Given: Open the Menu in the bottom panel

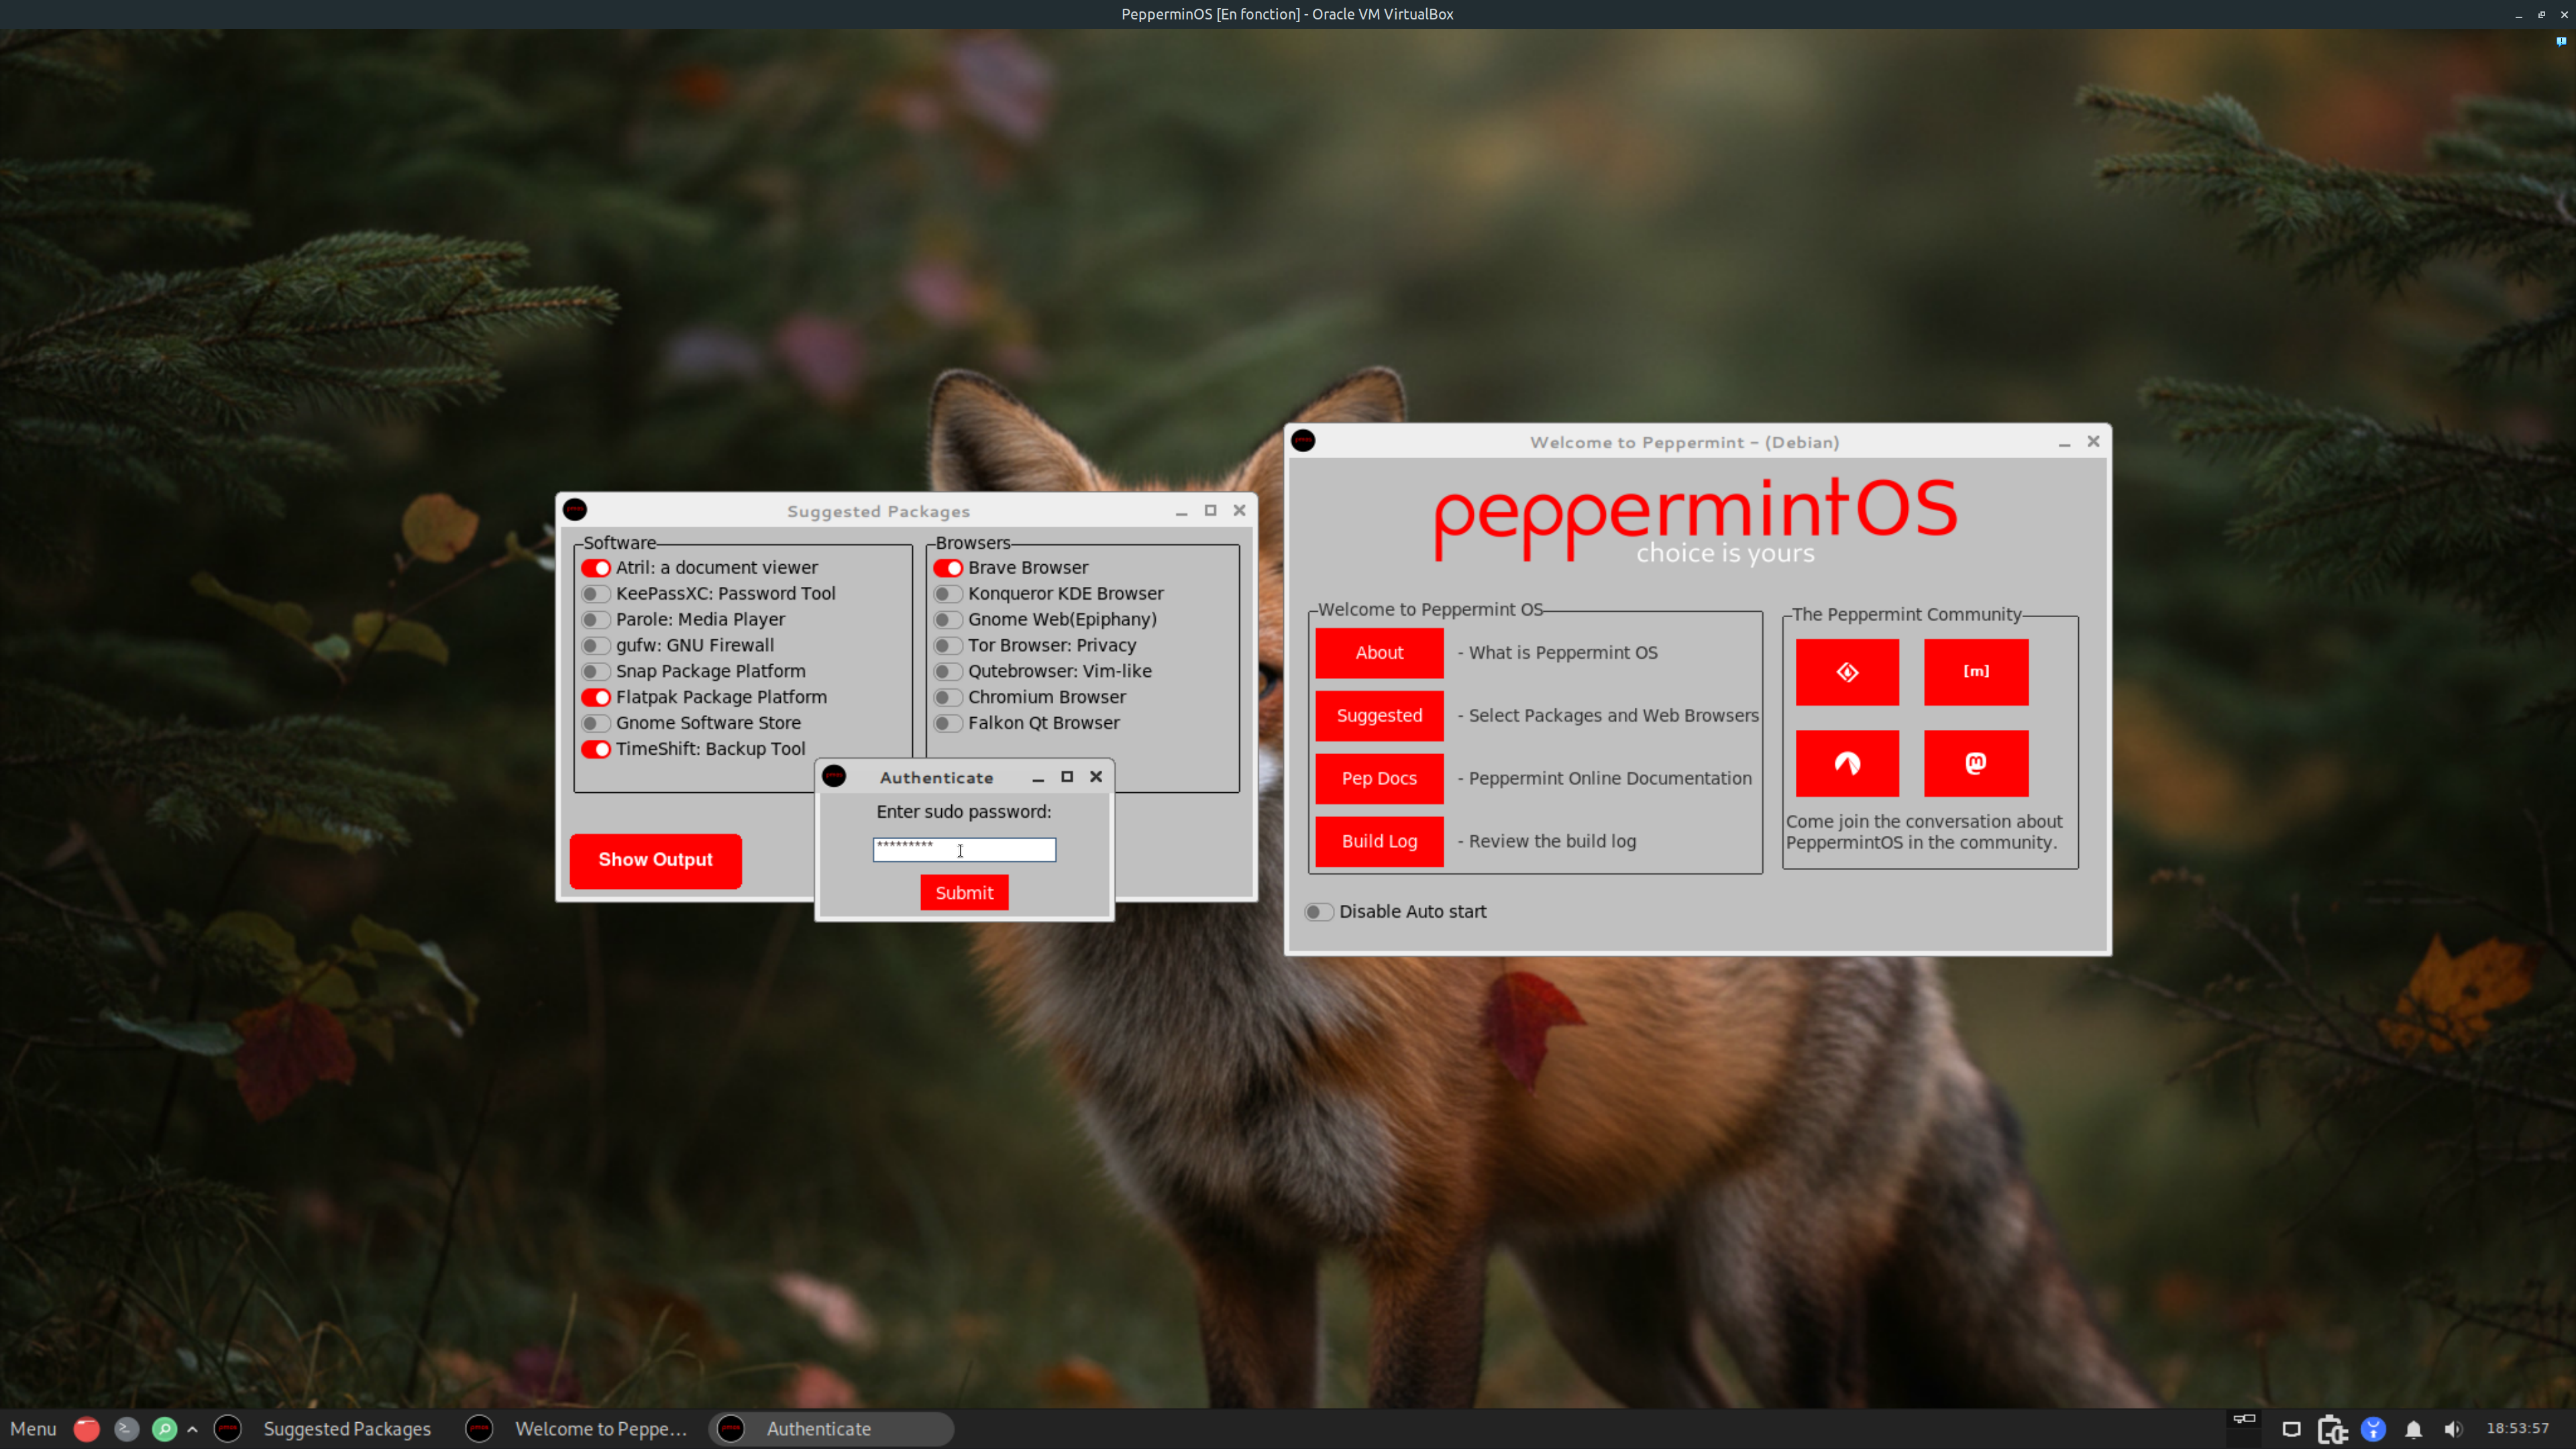Looking at the screenshot, I should coord(33,1429).
